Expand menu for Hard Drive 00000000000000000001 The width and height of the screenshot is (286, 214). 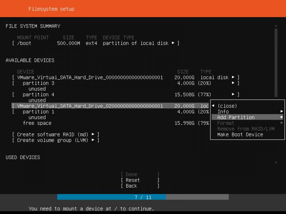[x=233, y=77]
